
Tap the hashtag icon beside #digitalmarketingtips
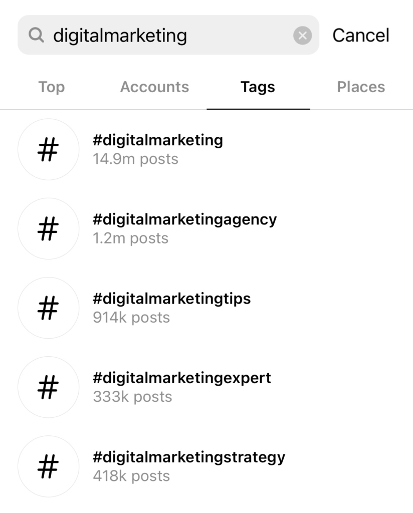(x=49, y=308)
